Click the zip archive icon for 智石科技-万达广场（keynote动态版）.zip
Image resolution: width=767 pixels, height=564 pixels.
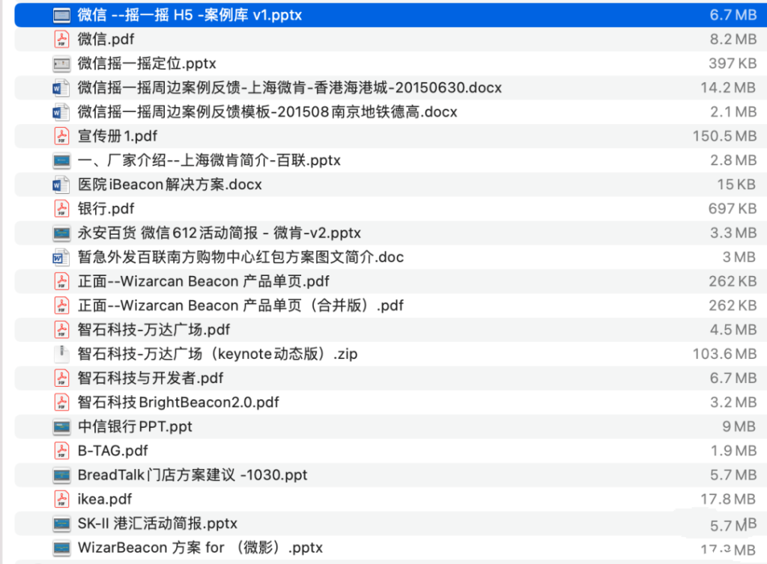click(x=61, y=354)
